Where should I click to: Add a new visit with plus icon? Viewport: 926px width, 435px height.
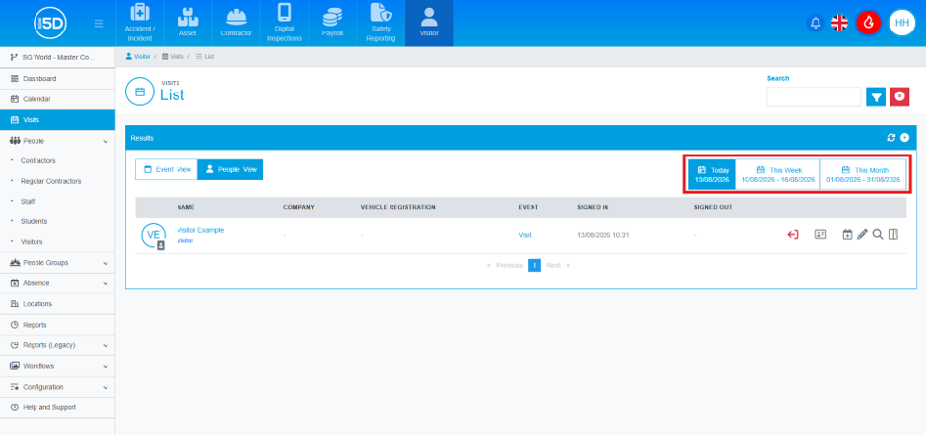(x=904, y=138)
